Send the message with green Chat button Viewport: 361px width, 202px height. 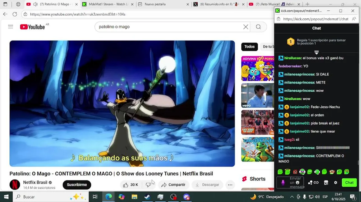(349, 183)
